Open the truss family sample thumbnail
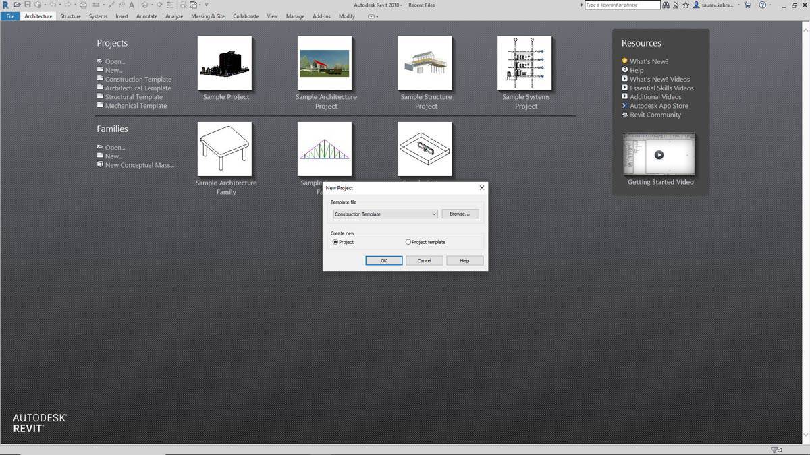 (x=325, y=149)
